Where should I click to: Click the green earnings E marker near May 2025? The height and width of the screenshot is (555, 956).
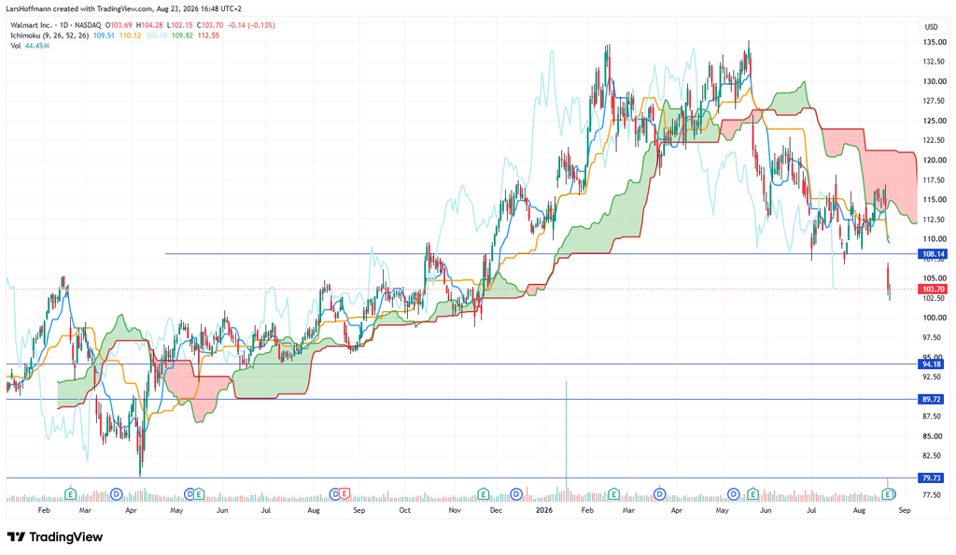199,493
